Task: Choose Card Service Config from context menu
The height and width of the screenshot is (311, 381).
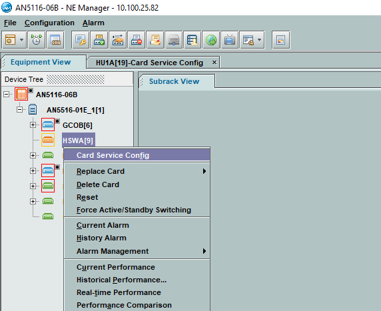Action: pos(137,155)
